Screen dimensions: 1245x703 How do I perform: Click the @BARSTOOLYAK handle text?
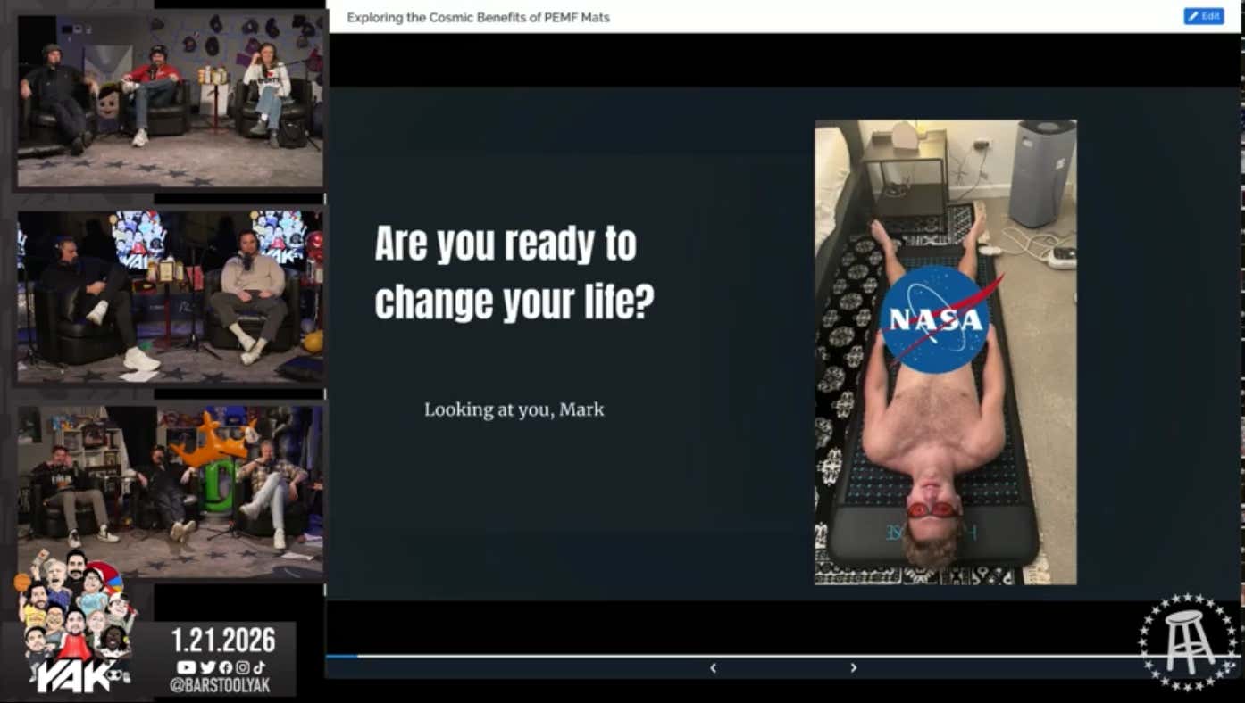[220, 686]
